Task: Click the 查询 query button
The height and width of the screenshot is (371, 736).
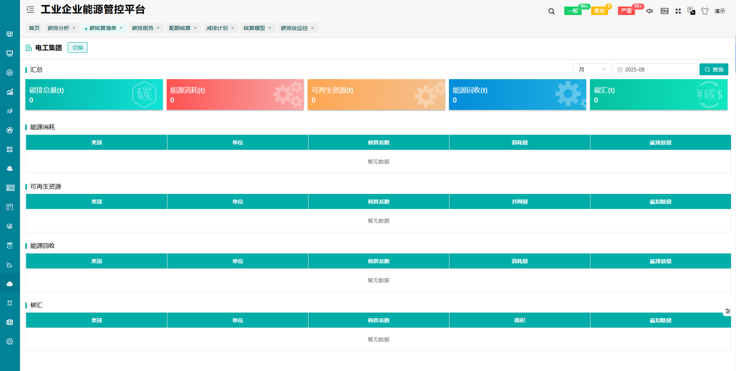Action: (x=714, y=70)
